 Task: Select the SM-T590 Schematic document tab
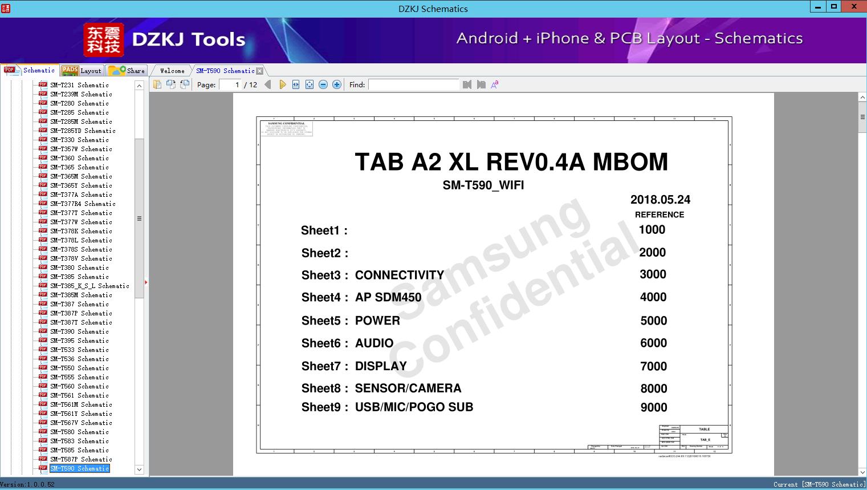coord(225,71)
